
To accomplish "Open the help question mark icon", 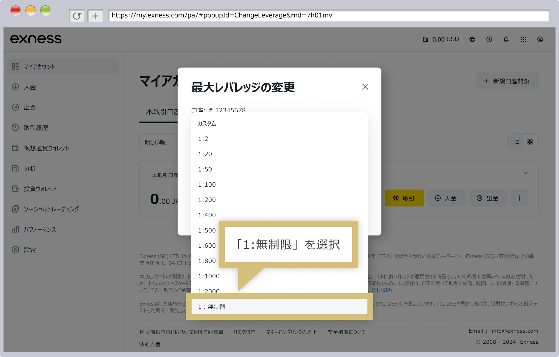I will coord(489,39).
